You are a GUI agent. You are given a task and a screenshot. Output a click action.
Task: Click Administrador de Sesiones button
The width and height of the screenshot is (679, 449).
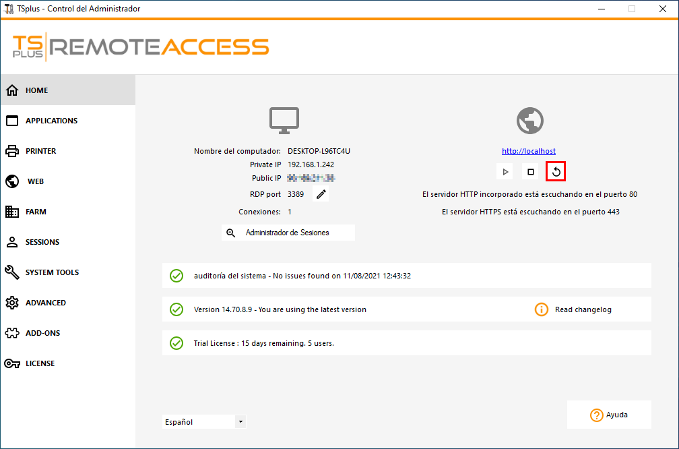(x=288, y=233)
